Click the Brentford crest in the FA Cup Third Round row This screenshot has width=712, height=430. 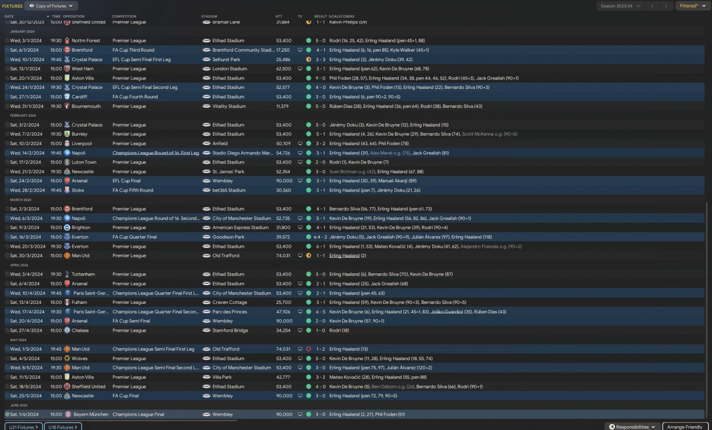67,50
